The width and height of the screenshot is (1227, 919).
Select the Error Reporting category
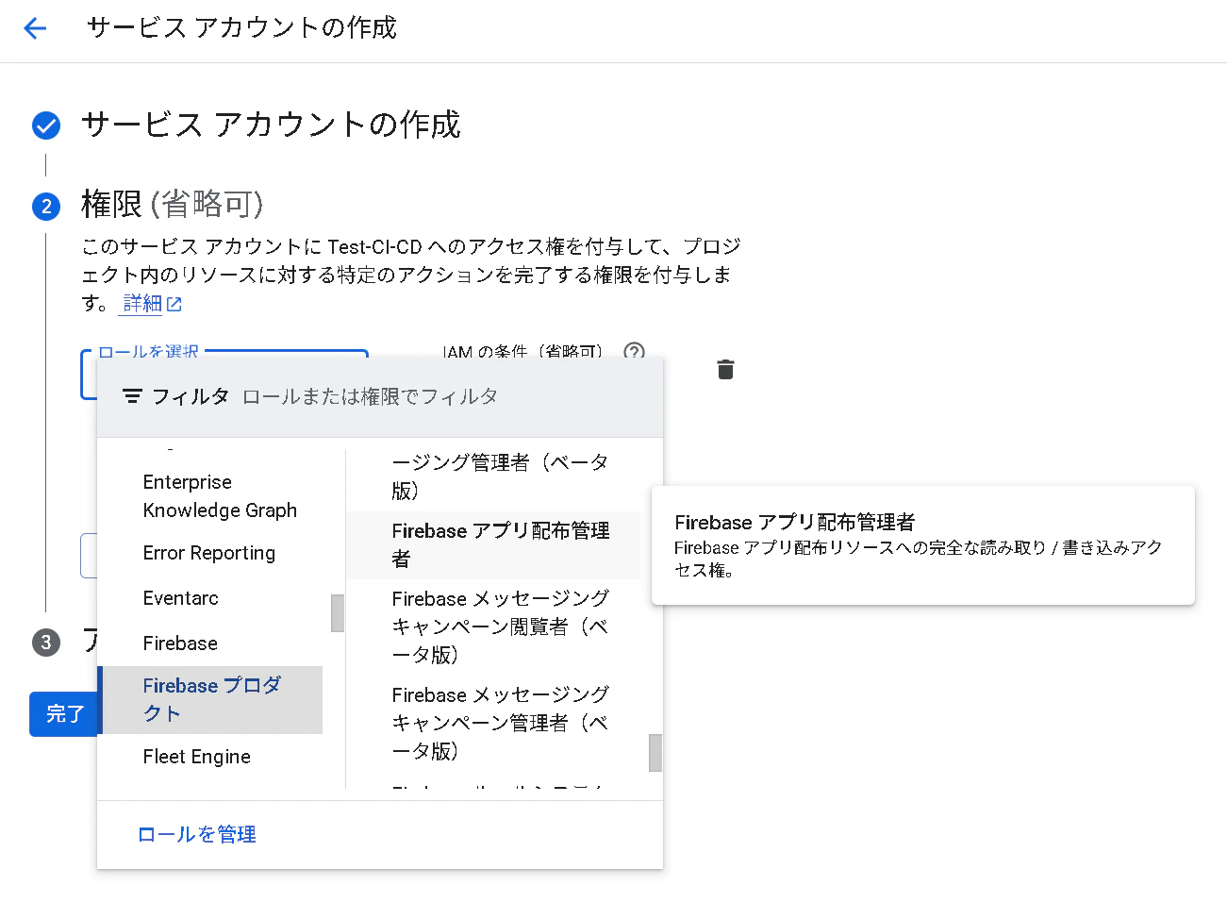(x=209, y=553)
